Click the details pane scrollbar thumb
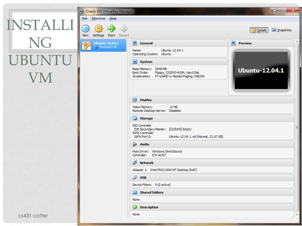 coord(297,127)
